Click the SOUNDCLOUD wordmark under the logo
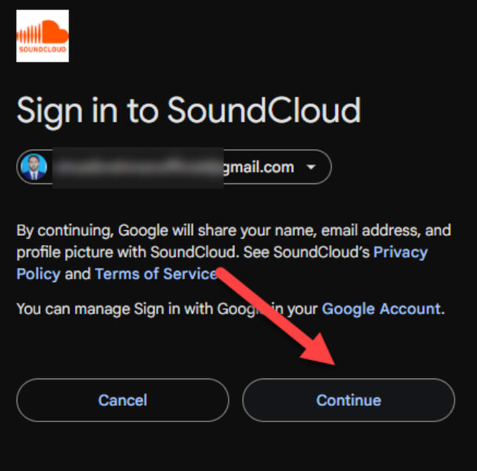This screenshot has width=477, height=471. (x=42, y=49)
